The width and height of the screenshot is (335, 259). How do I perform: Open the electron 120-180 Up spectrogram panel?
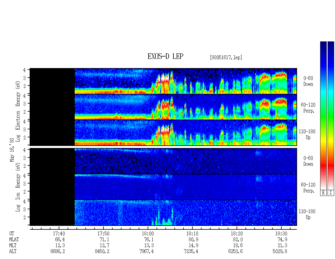point(163,133)
